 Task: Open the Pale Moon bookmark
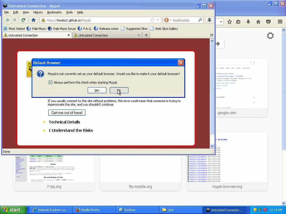pyautogui.click(x=36, y=29)
